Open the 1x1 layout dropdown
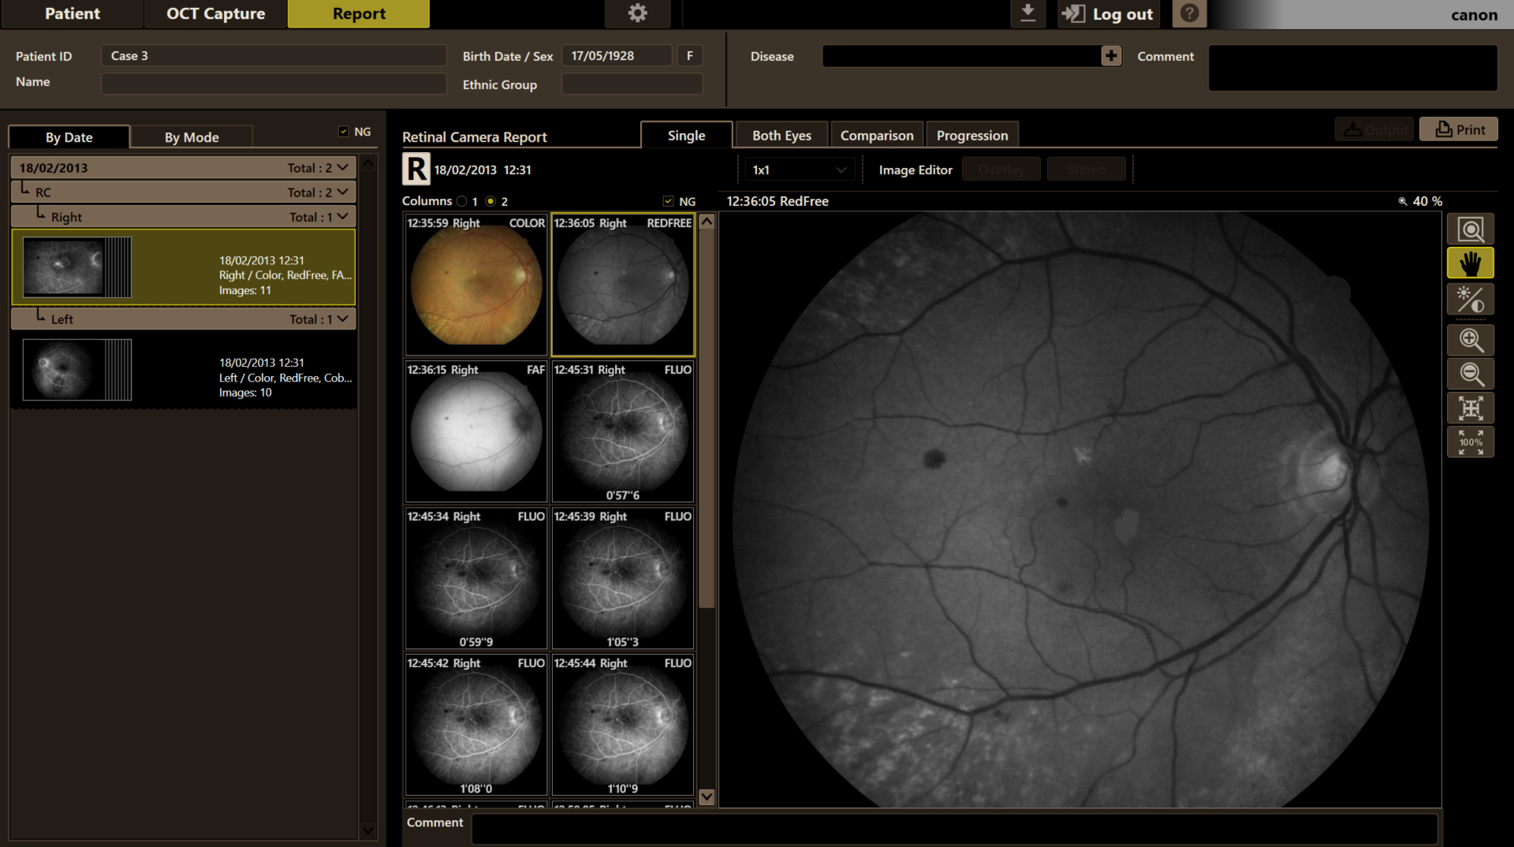The image size is (1514, 847). point(799,170)
